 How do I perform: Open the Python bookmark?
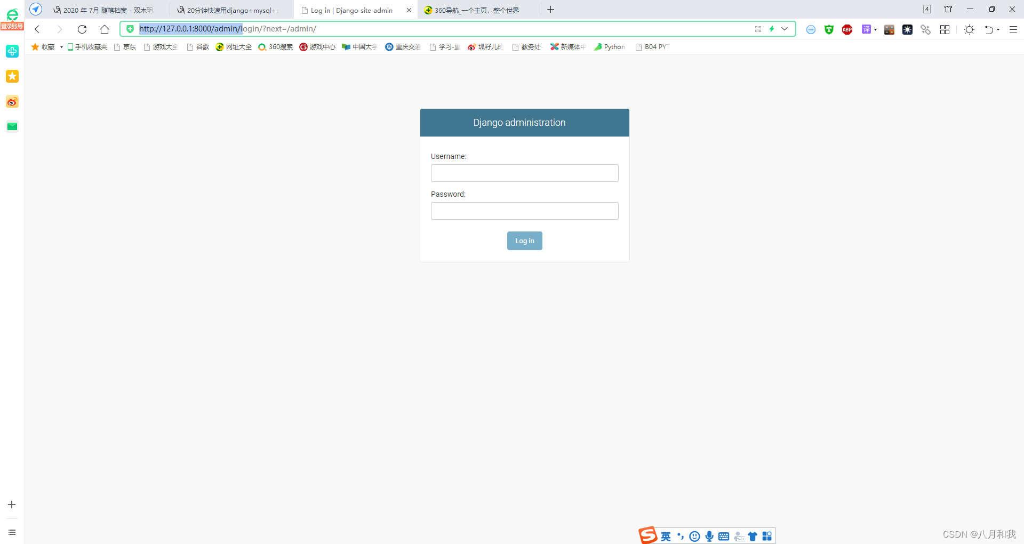click(610, 47)
